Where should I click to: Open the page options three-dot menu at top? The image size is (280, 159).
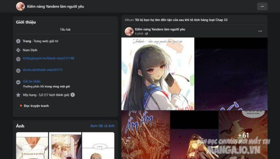(x=262, y=6)
